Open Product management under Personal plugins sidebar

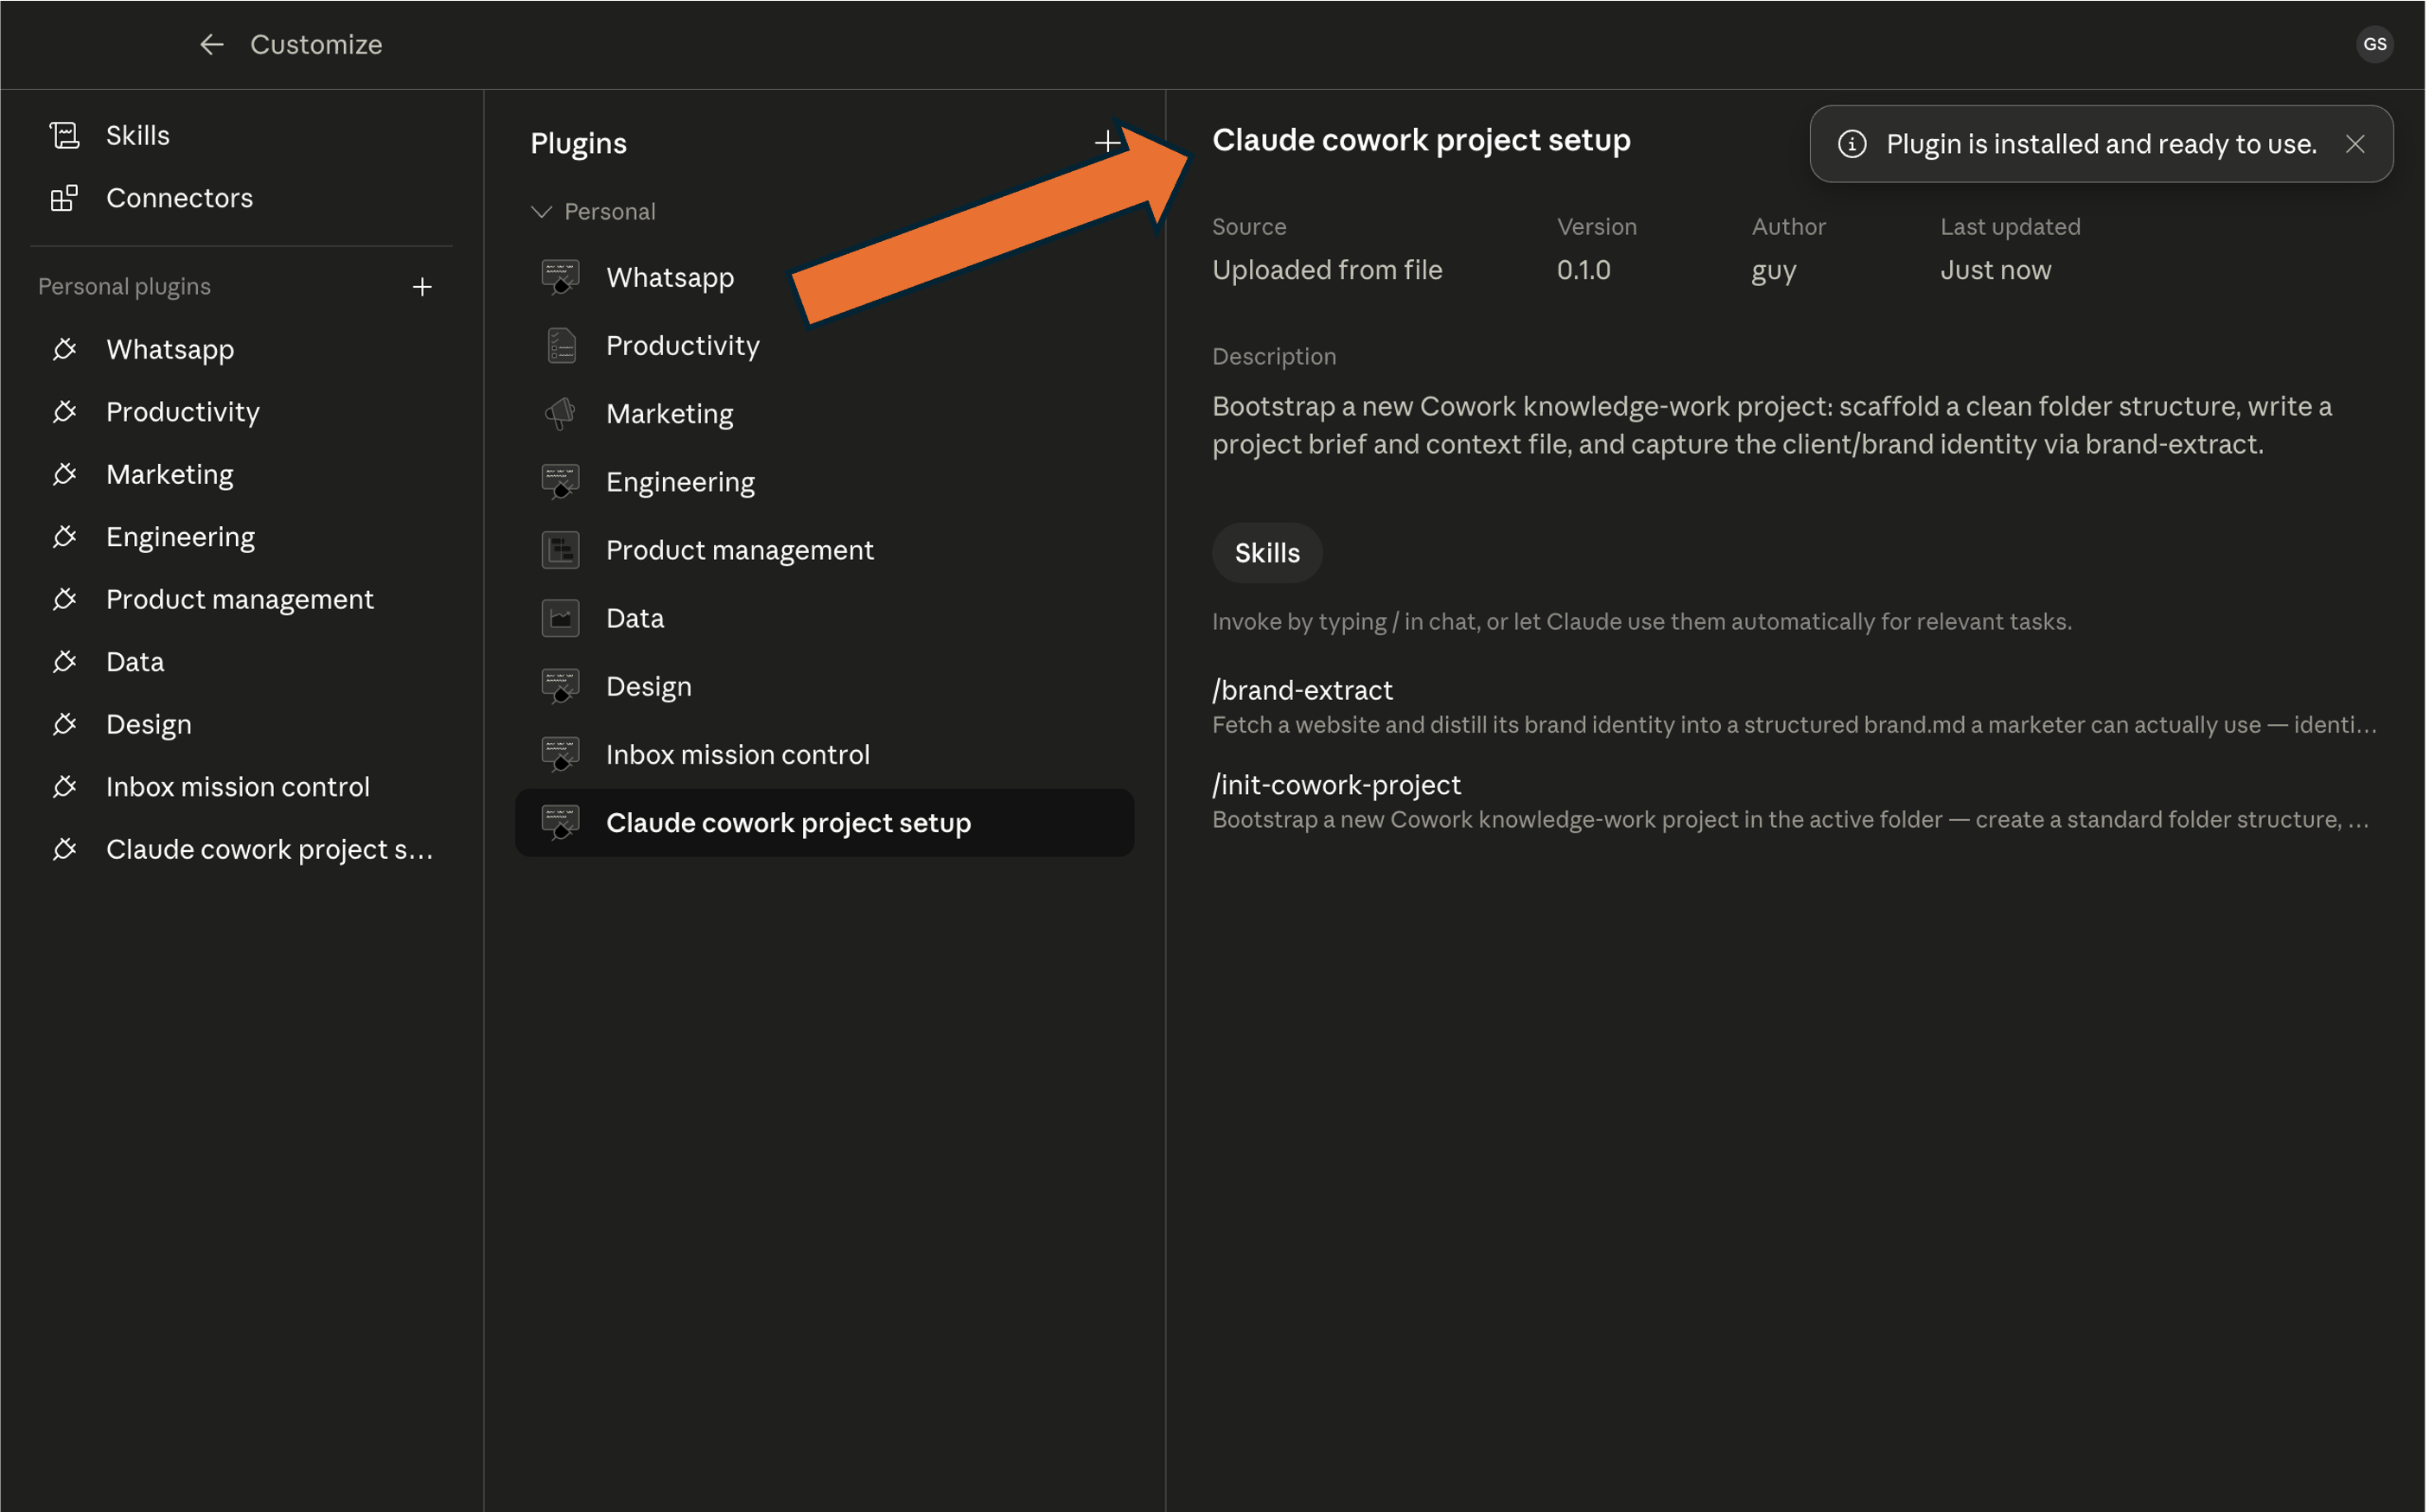(242, 599)
